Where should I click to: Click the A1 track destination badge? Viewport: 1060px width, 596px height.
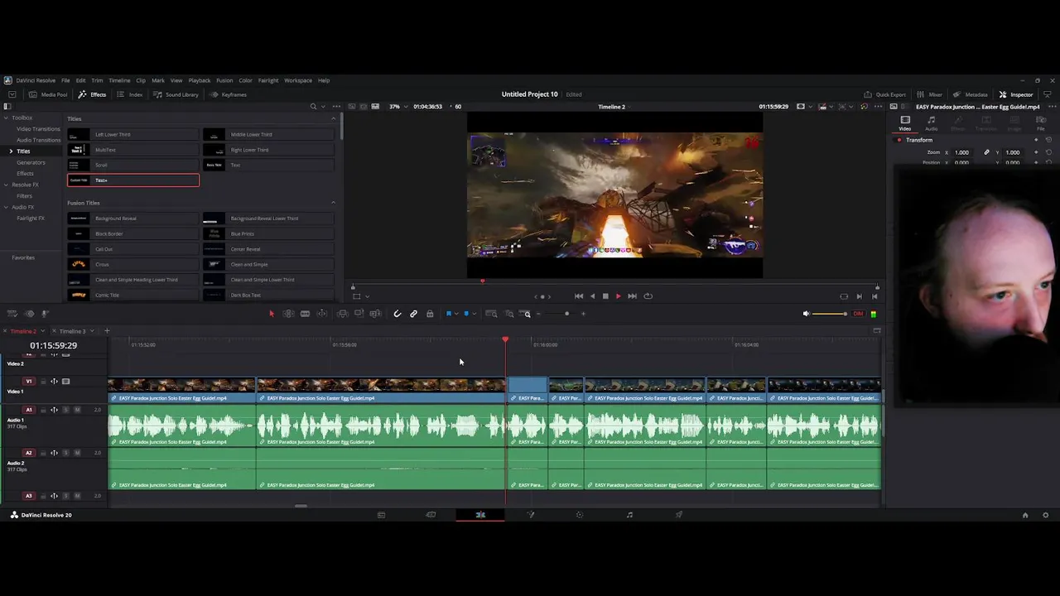[29, 410]
